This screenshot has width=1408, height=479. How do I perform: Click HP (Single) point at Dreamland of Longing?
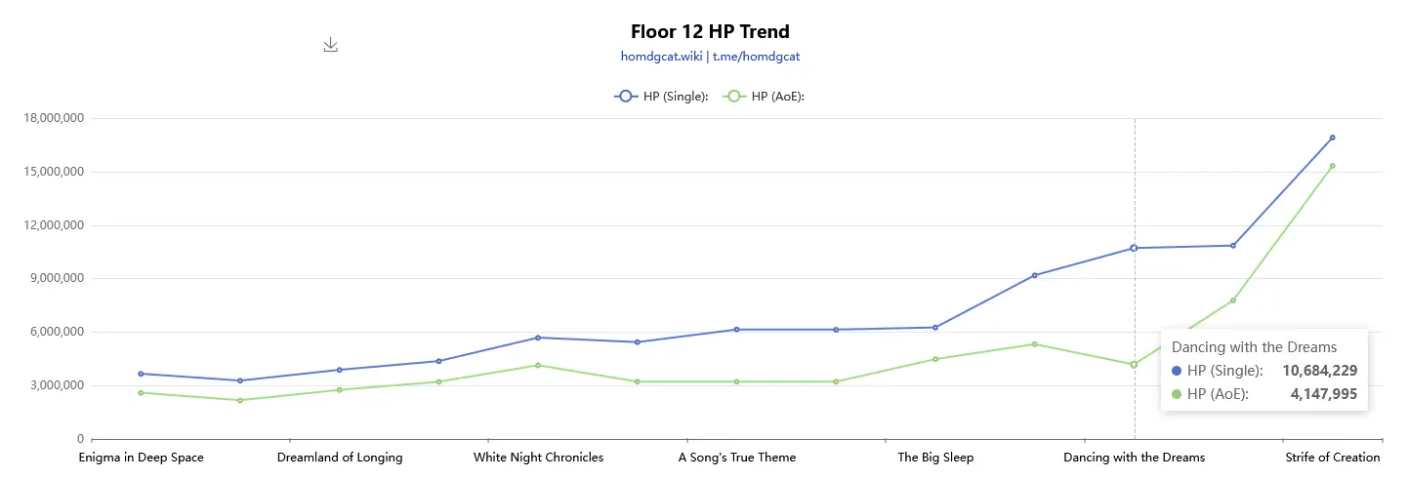[x=339, y=370]
